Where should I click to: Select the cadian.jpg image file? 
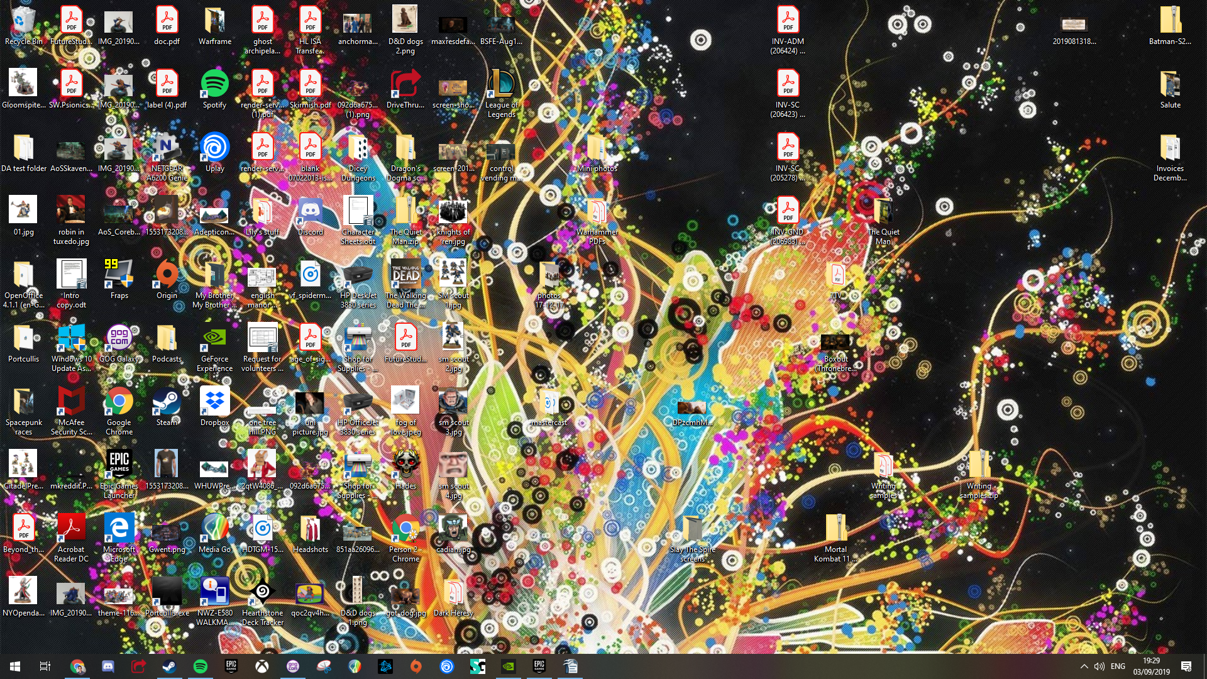[x=453, y=534]
